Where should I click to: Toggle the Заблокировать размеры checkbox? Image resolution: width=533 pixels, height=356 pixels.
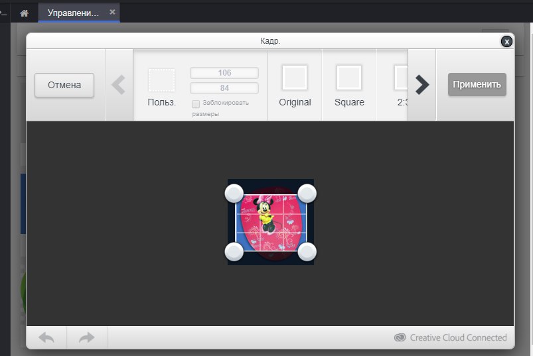tap(196, 103)
